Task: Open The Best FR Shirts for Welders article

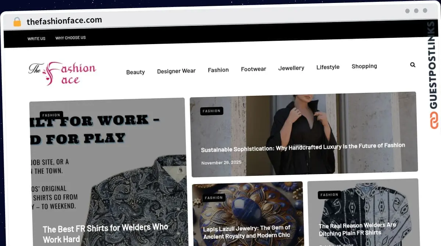Action: pyautogui.click(x=105, y=234)
